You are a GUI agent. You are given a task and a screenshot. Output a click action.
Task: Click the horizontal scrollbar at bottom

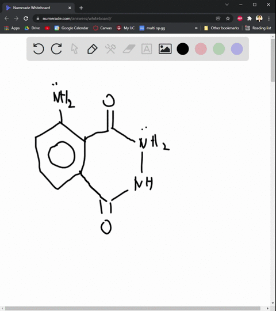point(133,309)
